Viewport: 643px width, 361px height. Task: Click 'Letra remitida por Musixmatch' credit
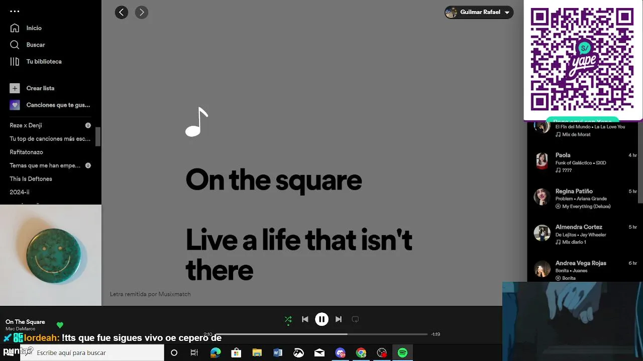pyautogui.click(x=150, y=294)
